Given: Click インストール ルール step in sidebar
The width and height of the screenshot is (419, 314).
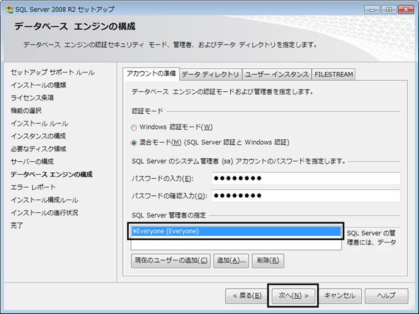Looking at the screenshot, I should [39, 124].
